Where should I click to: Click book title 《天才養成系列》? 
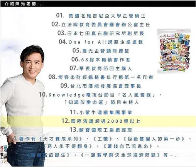point(61,139)
